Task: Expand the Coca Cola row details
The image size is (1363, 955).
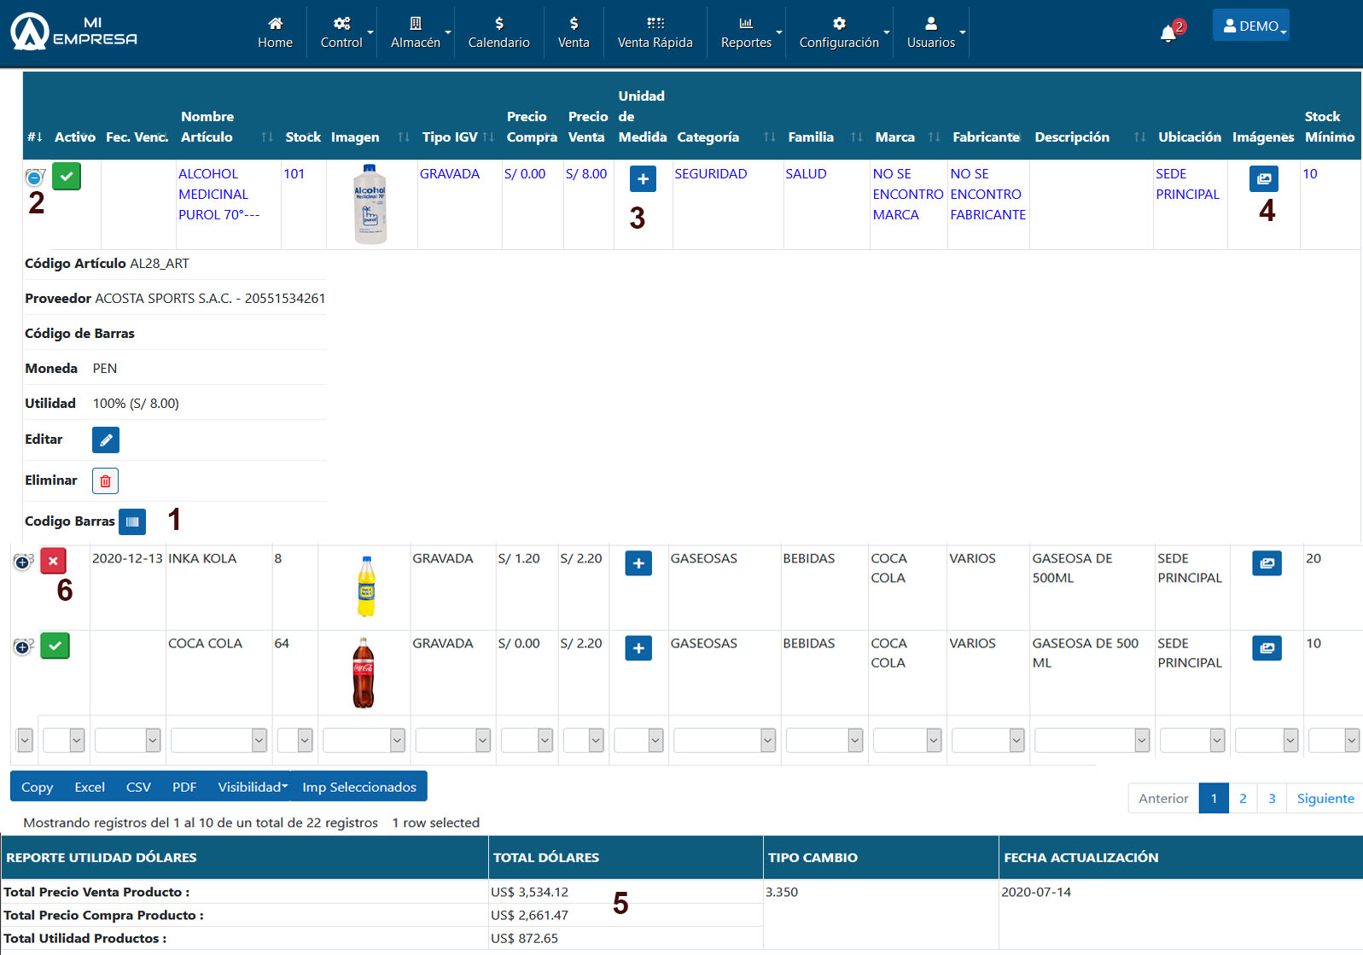Action: tap(22, 648)
